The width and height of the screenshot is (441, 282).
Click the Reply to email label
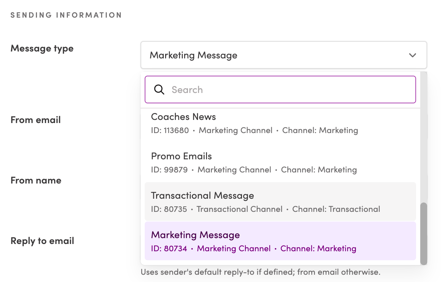coord(42,241)
